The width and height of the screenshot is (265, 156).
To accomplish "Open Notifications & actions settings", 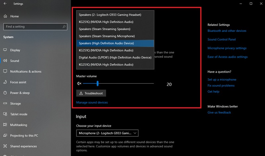I will pyautogui.click(x=26, y=71).
